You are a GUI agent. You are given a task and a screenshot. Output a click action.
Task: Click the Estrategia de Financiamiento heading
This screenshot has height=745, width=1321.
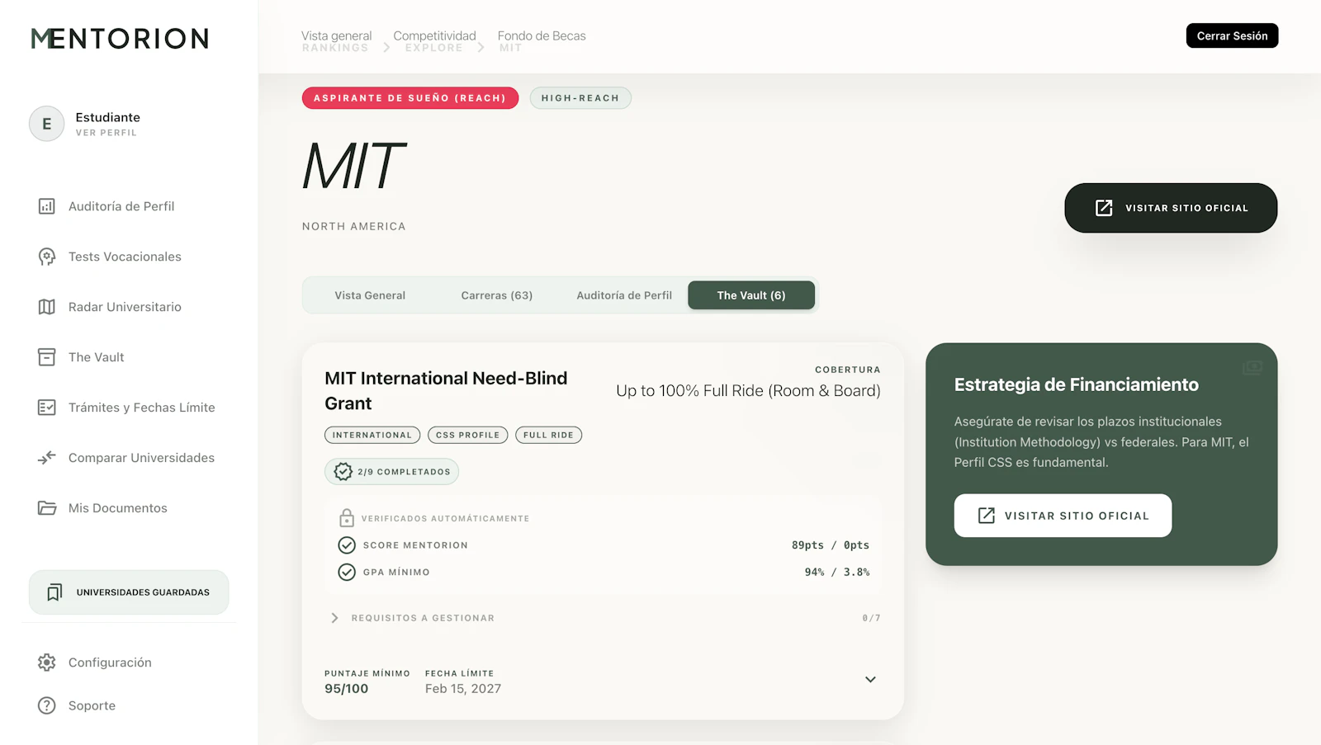[x=1077, y=384]
